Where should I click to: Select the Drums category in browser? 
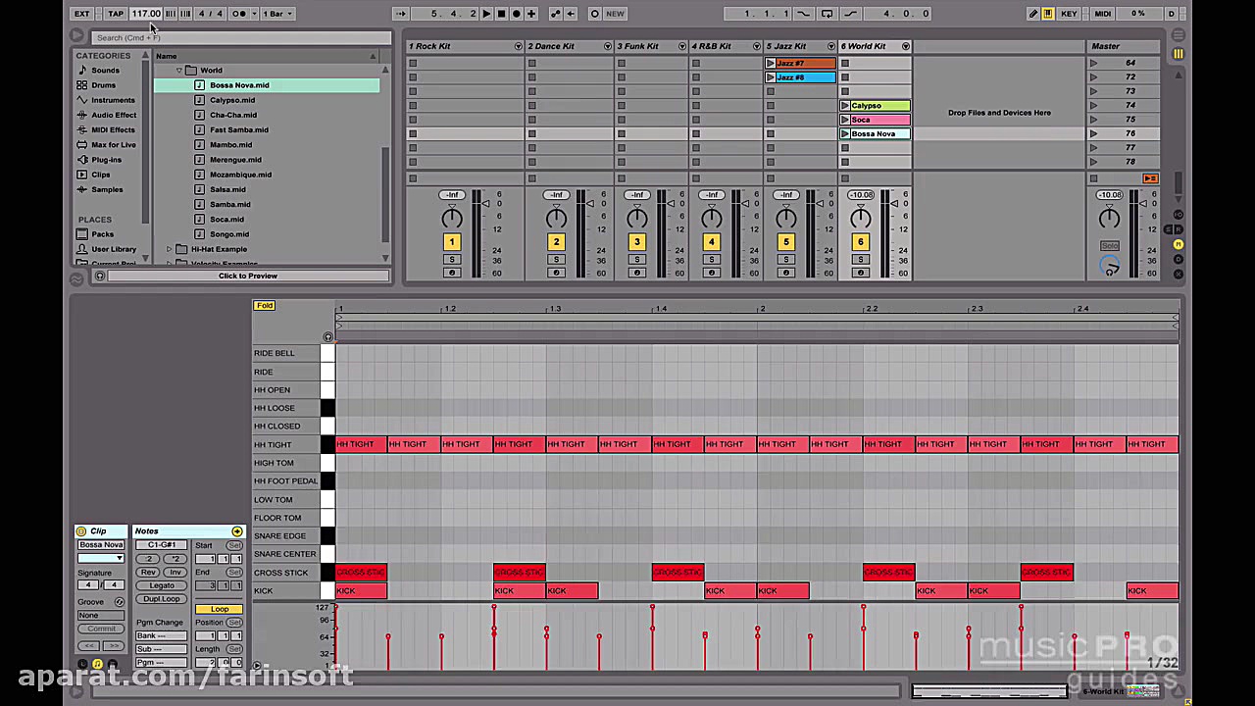tap(103, 85)
